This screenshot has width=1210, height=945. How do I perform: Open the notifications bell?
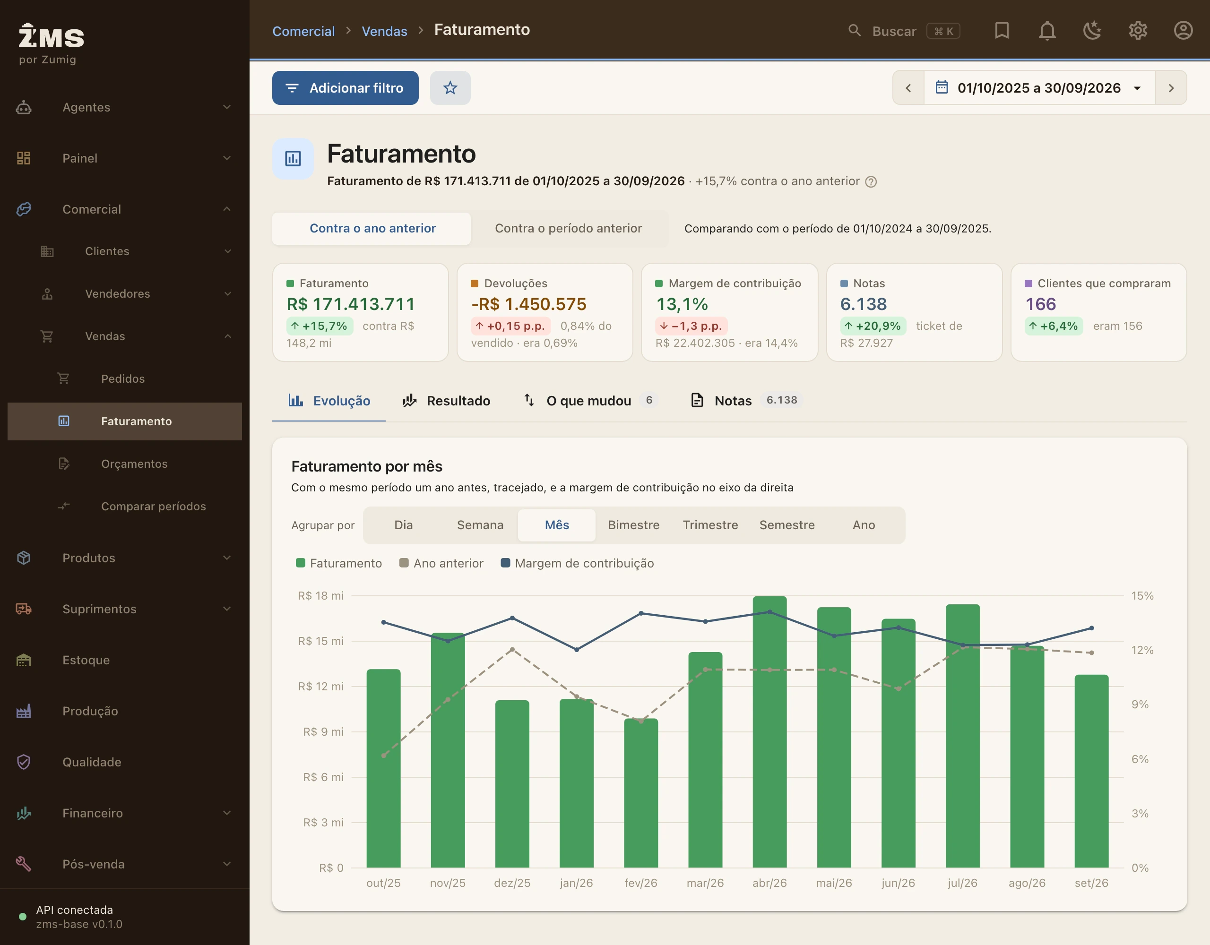(1047, 30)
